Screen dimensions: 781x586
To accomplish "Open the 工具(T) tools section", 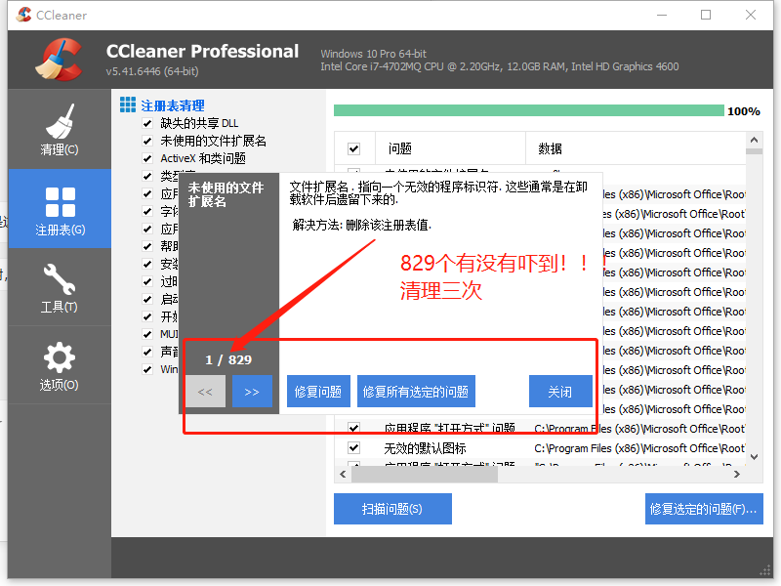I will tap(60, 287).
